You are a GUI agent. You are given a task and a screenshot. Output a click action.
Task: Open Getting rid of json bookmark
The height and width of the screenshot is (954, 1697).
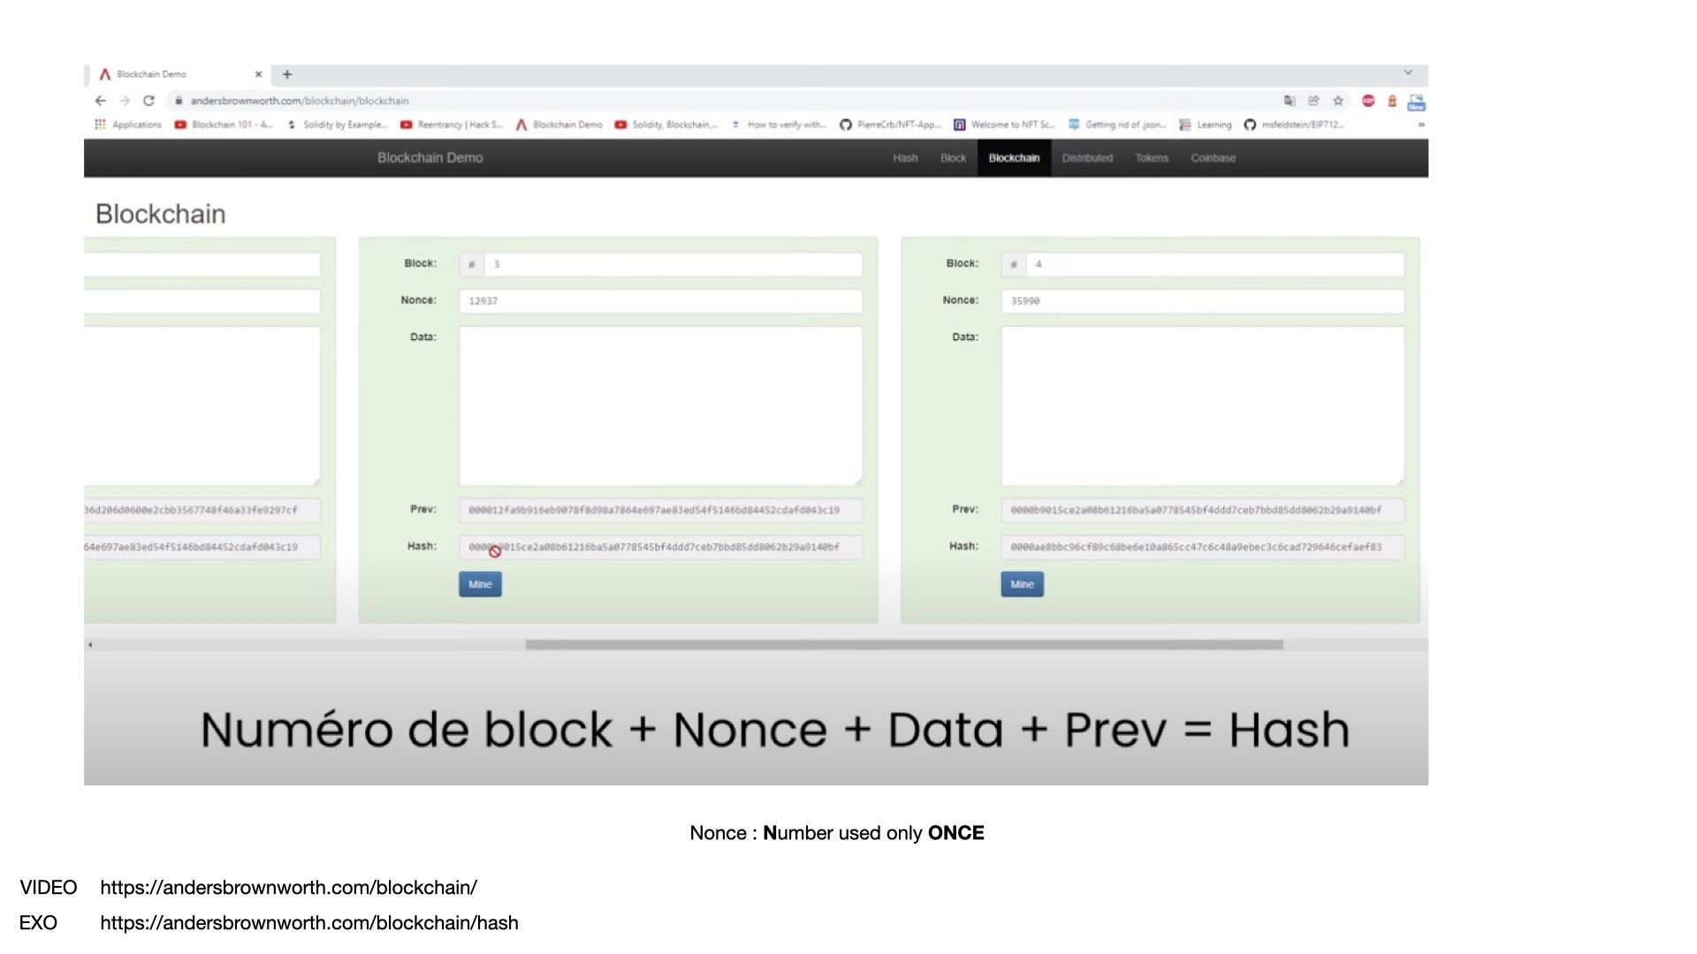coord(1118,125)
